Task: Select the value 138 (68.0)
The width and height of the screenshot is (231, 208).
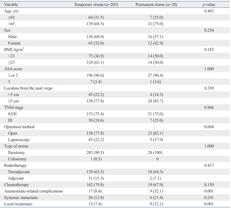Action: 95,37
